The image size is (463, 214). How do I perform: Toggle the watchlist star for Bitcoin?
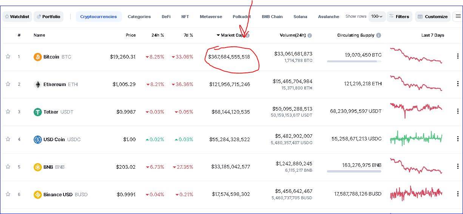[8, 57]
